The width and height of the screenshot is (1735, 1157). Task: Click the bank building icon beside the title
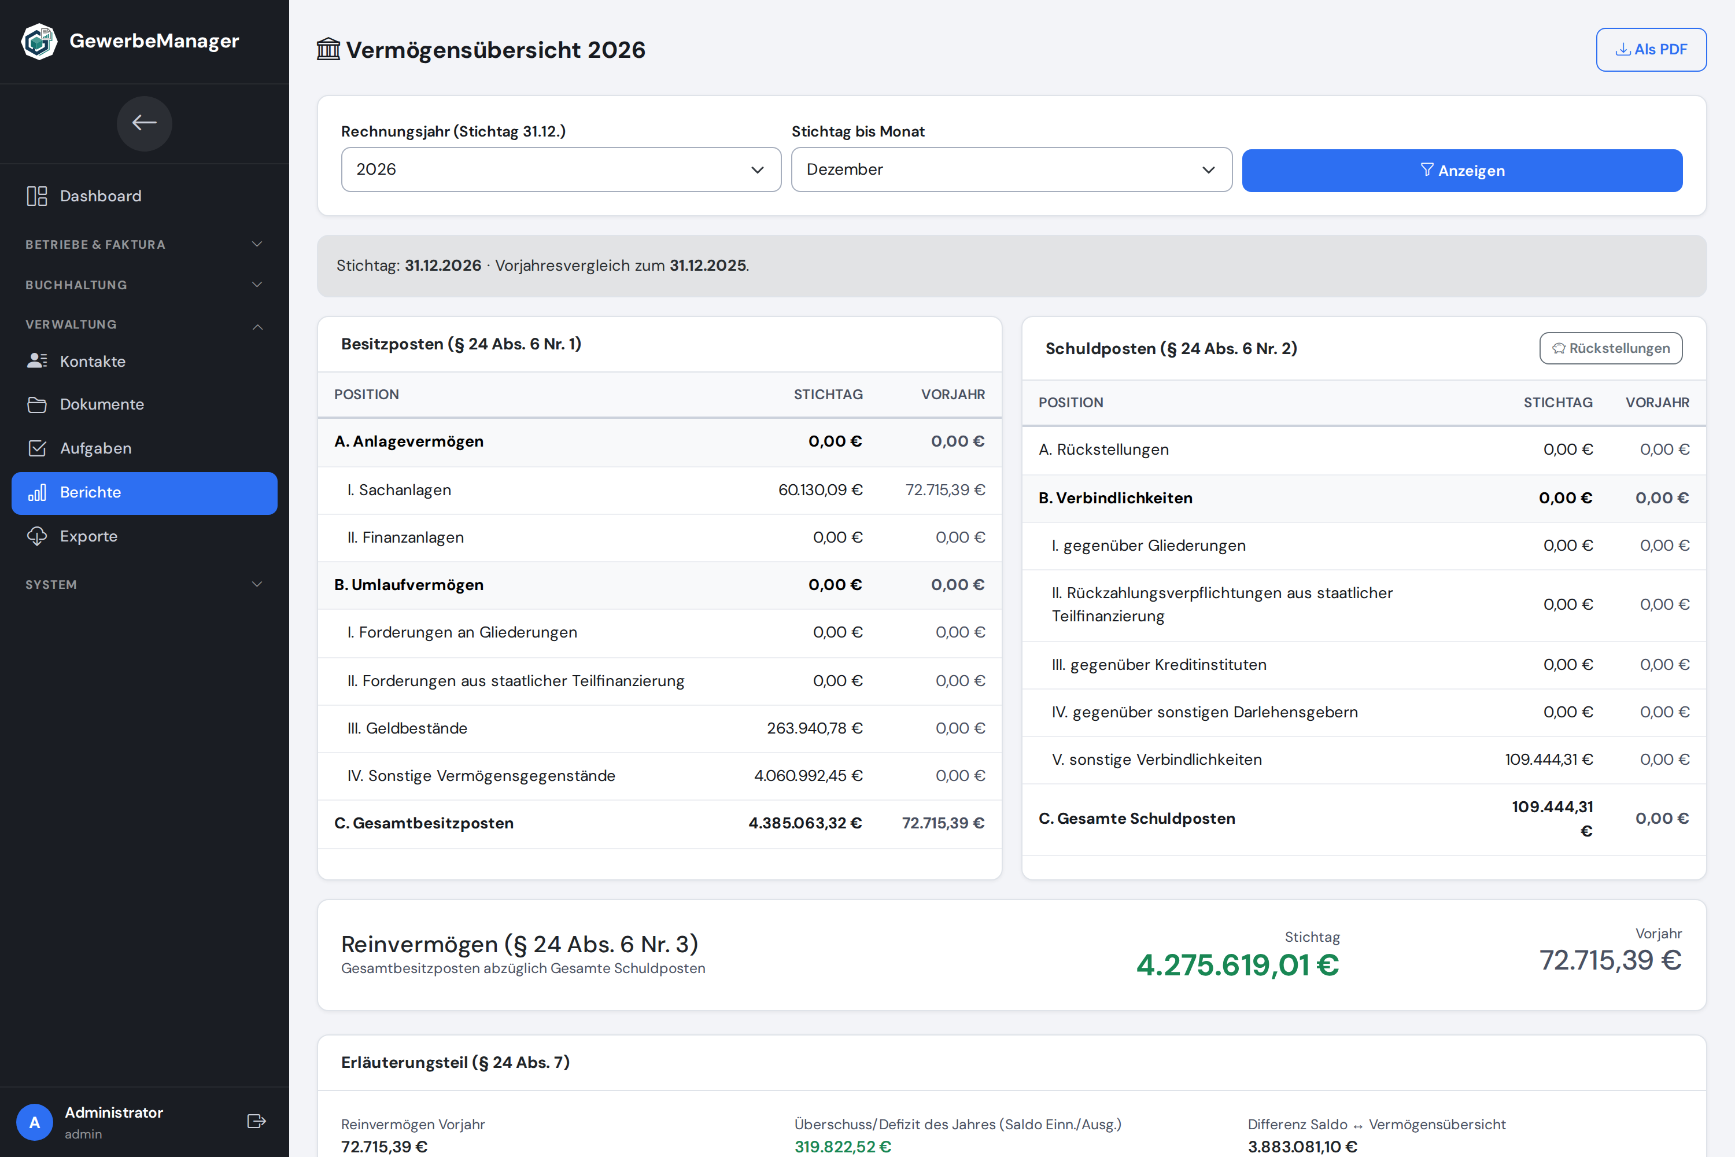(x=328, y=49)
